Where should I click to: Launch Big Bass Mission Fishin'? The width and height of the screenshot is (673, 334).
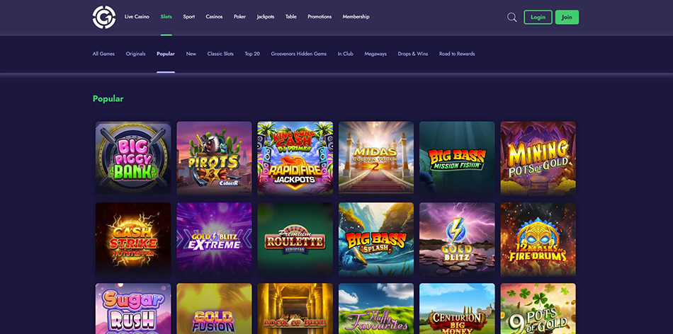[457, 159]
